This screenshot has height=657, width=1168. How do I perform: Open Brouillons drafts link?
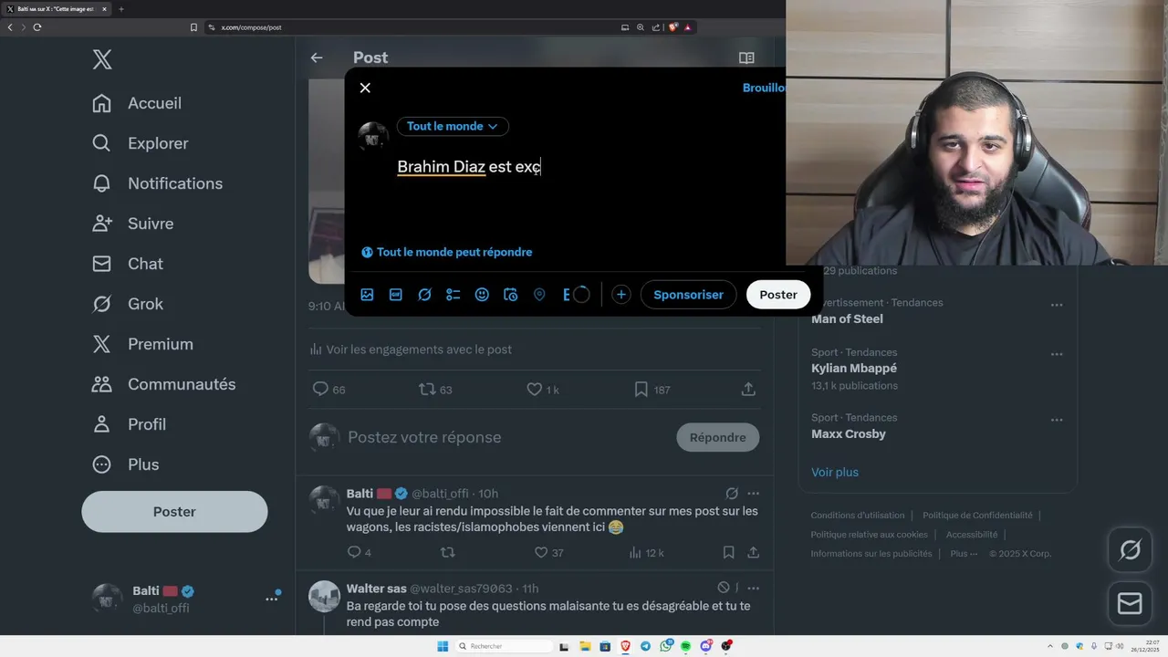765,88
